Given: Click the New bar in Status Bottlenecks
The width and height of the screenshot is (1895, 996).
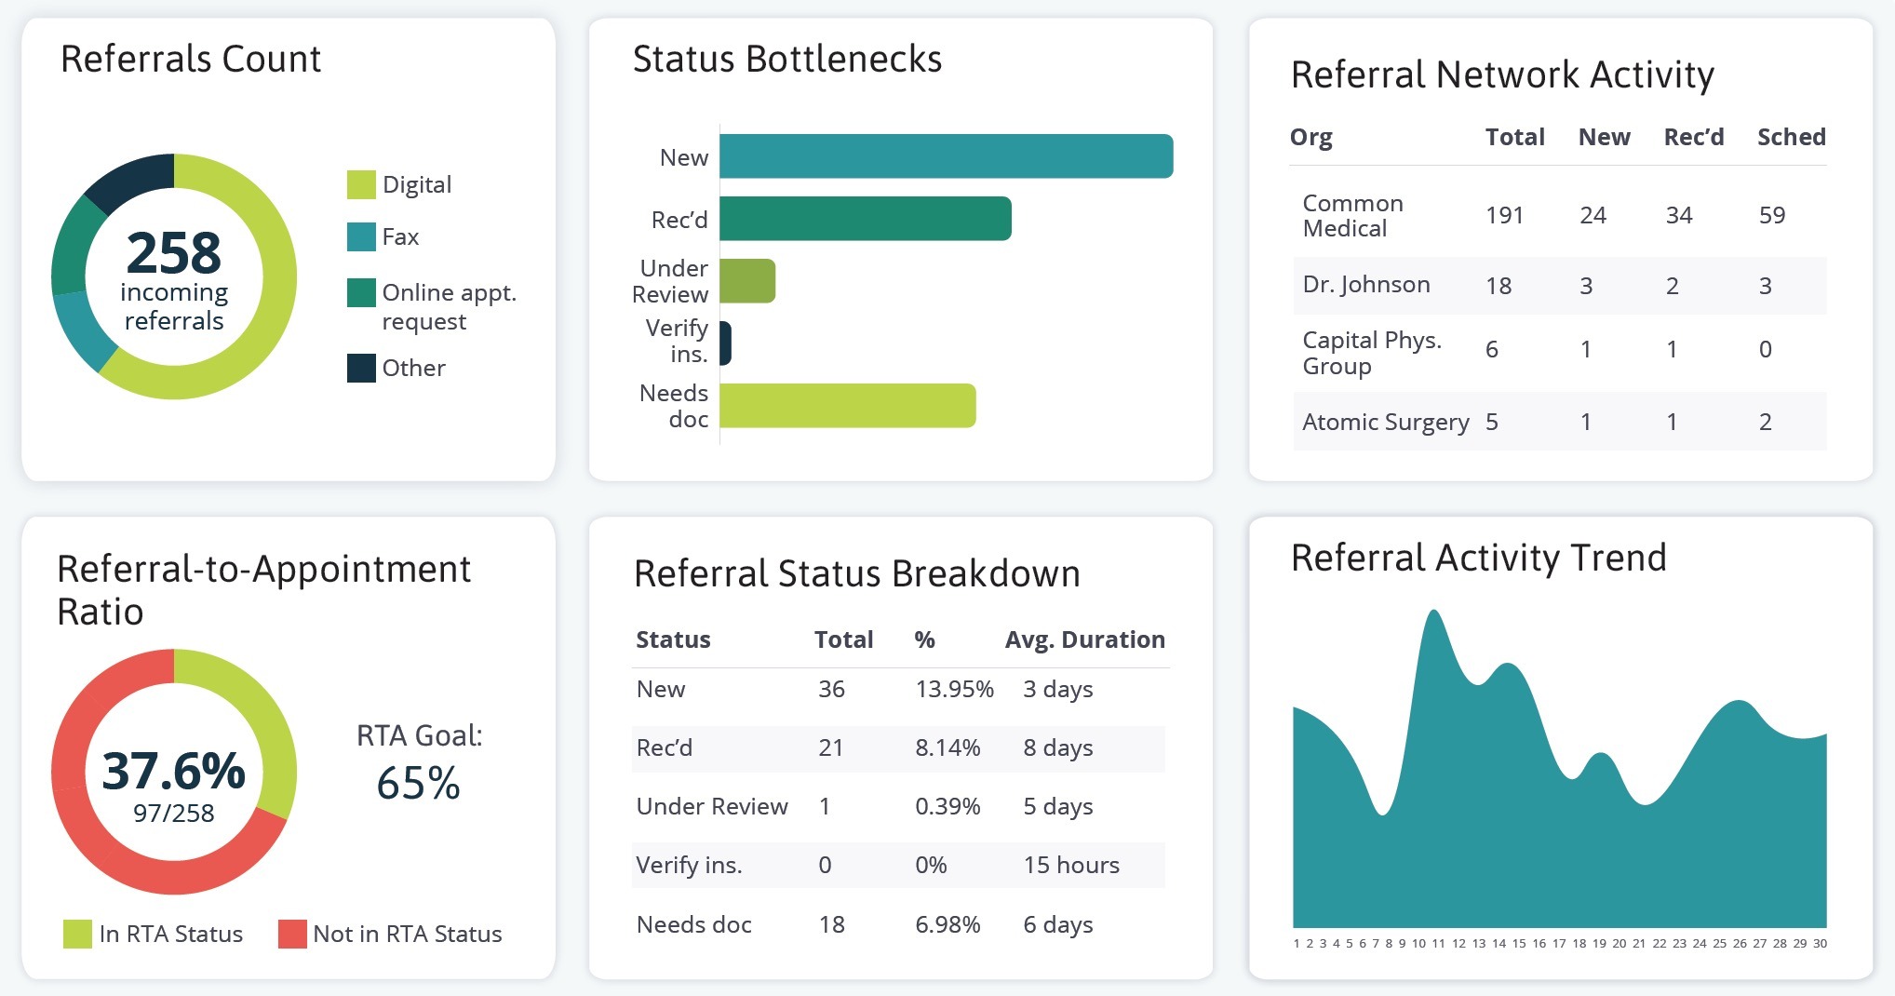Looking at the screenshot, I should coord(946,156).
